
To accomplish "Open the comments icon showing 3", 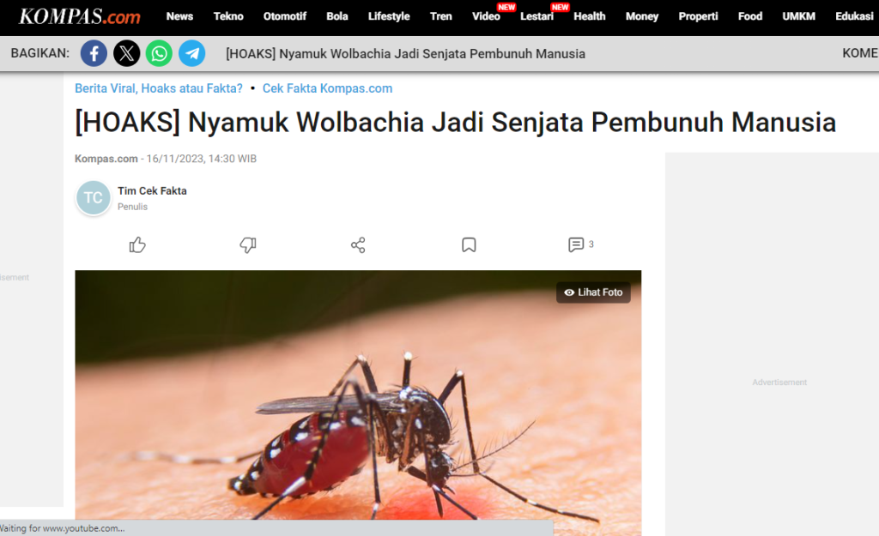I will [581, 244].
